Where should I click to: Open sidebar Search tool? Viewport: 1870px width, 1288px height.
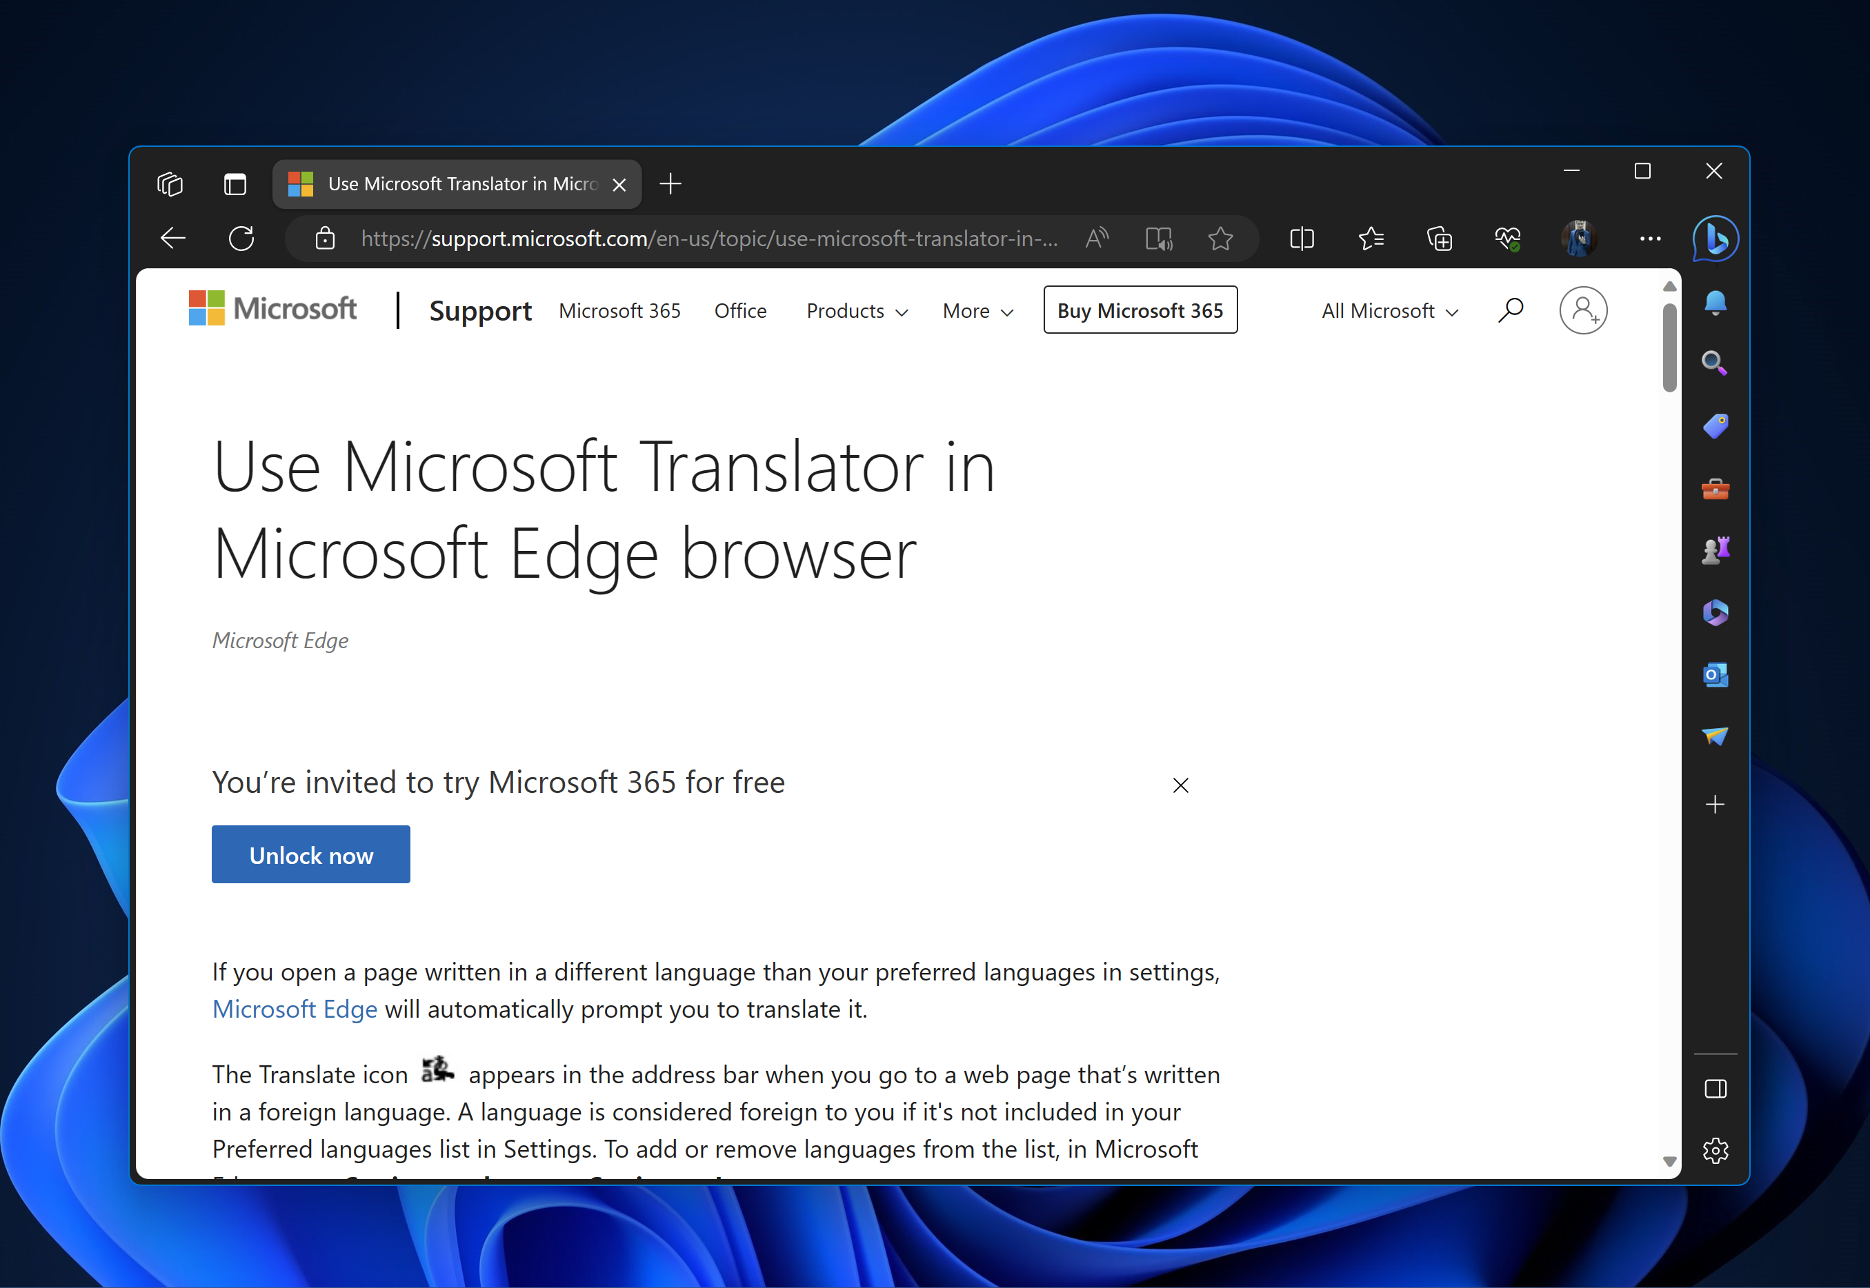[1715, 364]
